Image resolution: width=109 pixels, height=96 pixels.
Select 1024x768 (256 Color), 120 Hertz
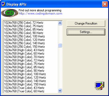click(x=31, y=40)
